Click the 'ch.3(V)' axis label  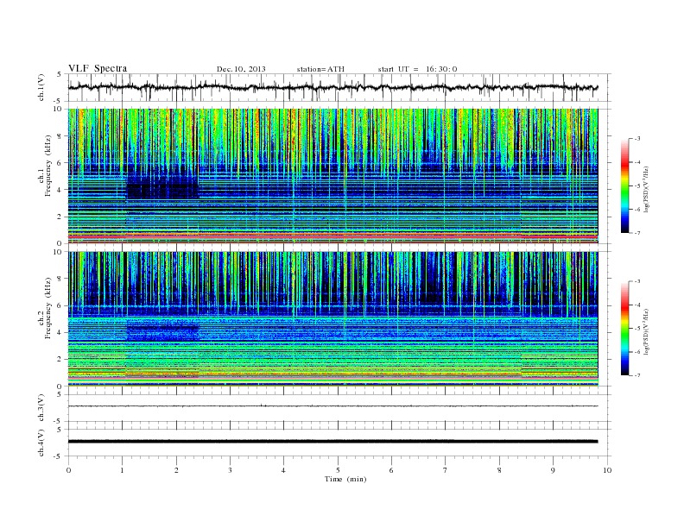coord(41,408)
